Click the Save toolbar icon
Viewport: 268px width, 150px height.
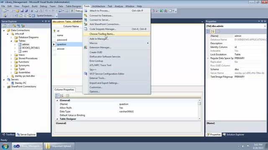22,11
